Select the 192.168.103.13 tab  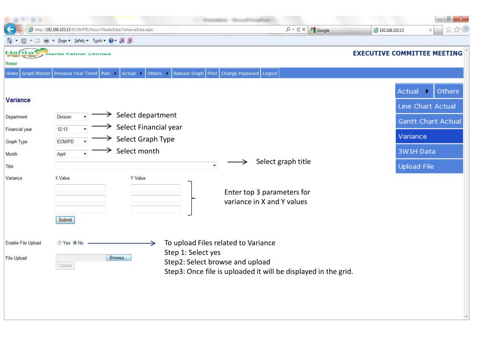[403, 30]
